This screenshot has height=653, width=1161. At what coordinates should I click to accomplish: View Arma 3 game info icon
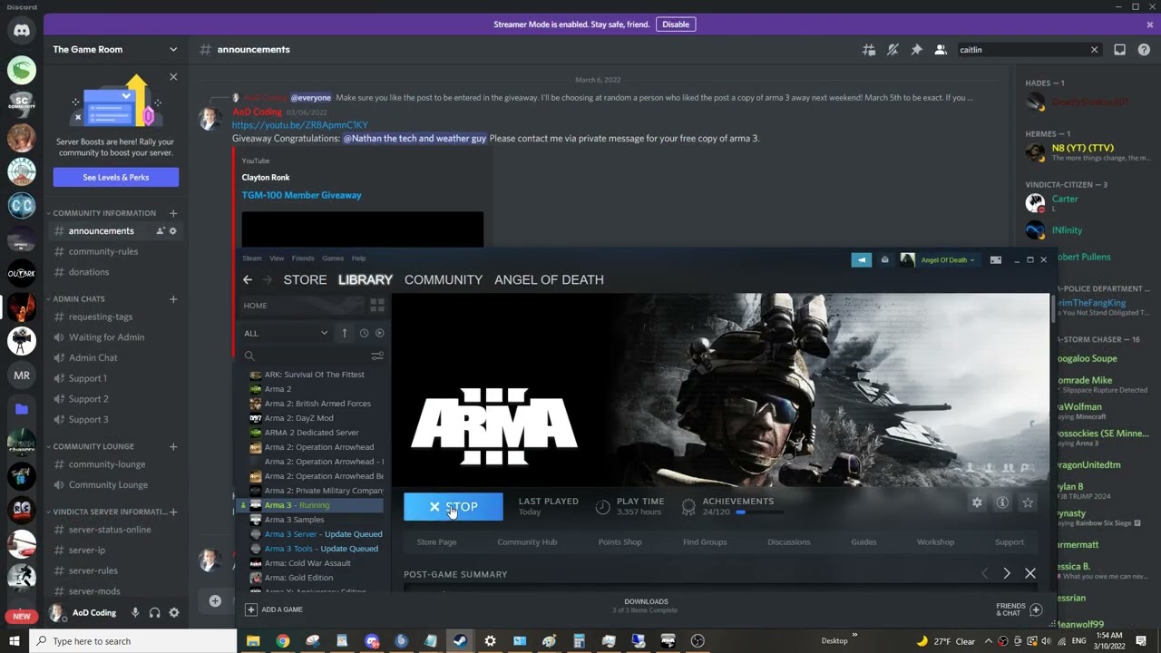(x=1002, y=502)
